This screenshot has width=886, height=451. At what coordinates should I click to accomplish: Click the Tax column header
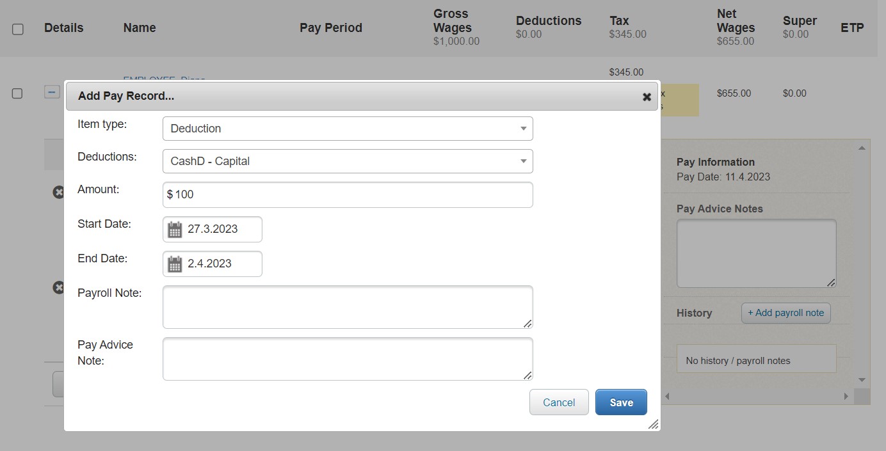click(619, 20)
